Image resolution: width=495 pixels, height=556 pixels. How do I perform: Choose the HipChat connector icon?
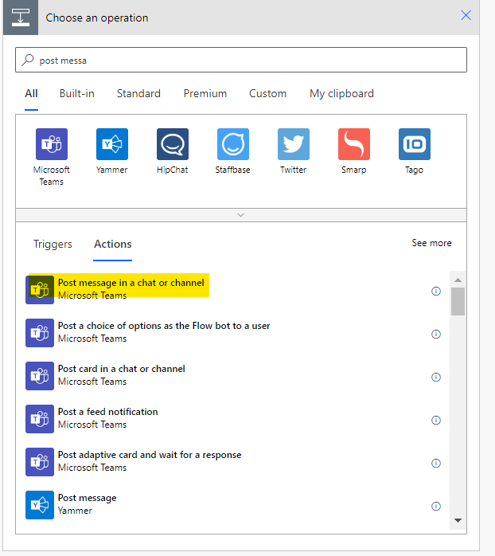click(x=173, y=144)
